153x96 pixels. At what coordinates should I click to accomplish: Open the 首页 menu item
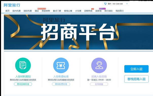coord(7,11)
